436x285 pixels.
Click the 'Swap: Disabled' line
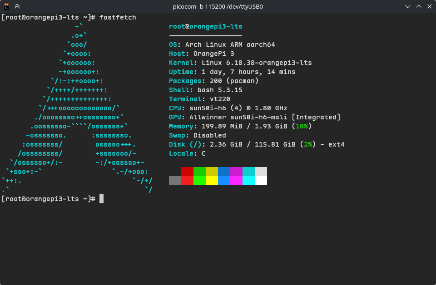(198, 135)
